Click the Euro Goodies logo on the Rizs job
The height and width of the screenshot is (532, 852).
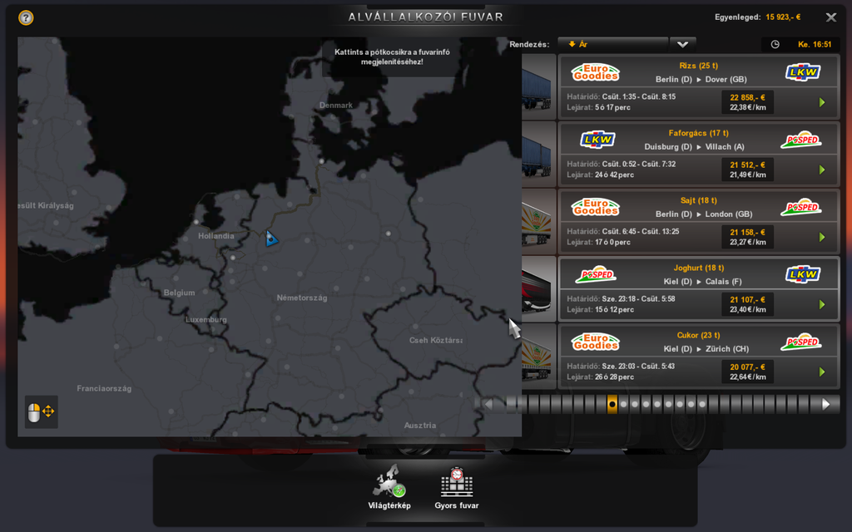click(594, 71)
